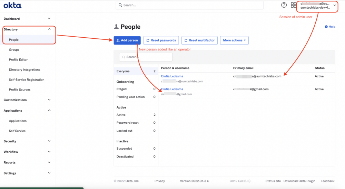Open the help question mark icon
Screen dimensions: 345x189
[x=284, y=5]
